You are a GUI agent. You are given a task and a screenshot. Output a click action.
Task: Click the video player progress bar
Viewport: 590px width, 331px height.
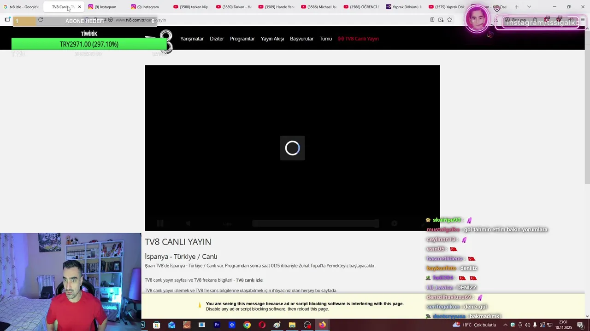coord(315,223)
